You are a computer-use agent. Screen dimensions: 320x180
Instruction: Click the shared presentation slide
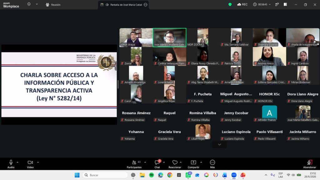pos(59,85)
